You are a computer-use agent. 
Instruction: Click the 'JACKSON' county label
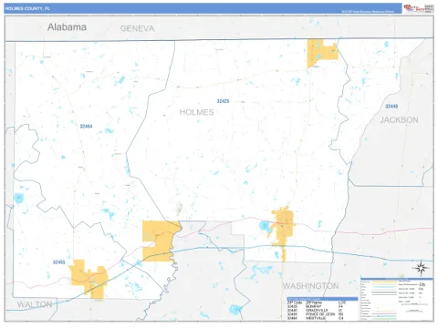pyautogui.click(x=399, y=120)
